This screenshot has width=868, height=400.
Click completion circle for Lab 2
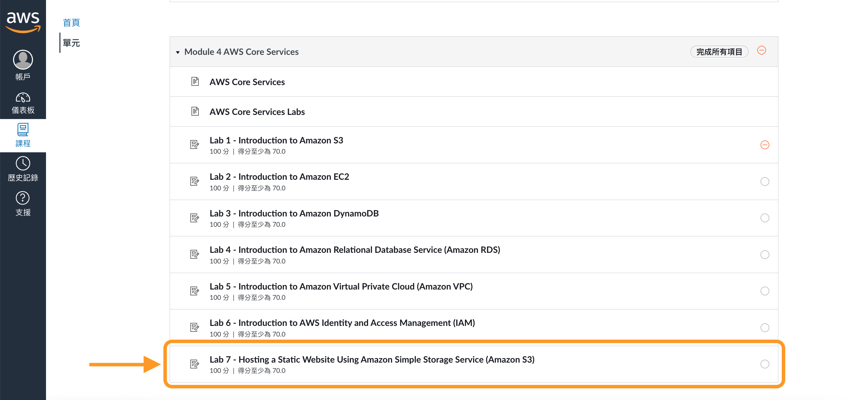(x=765, y=181)
